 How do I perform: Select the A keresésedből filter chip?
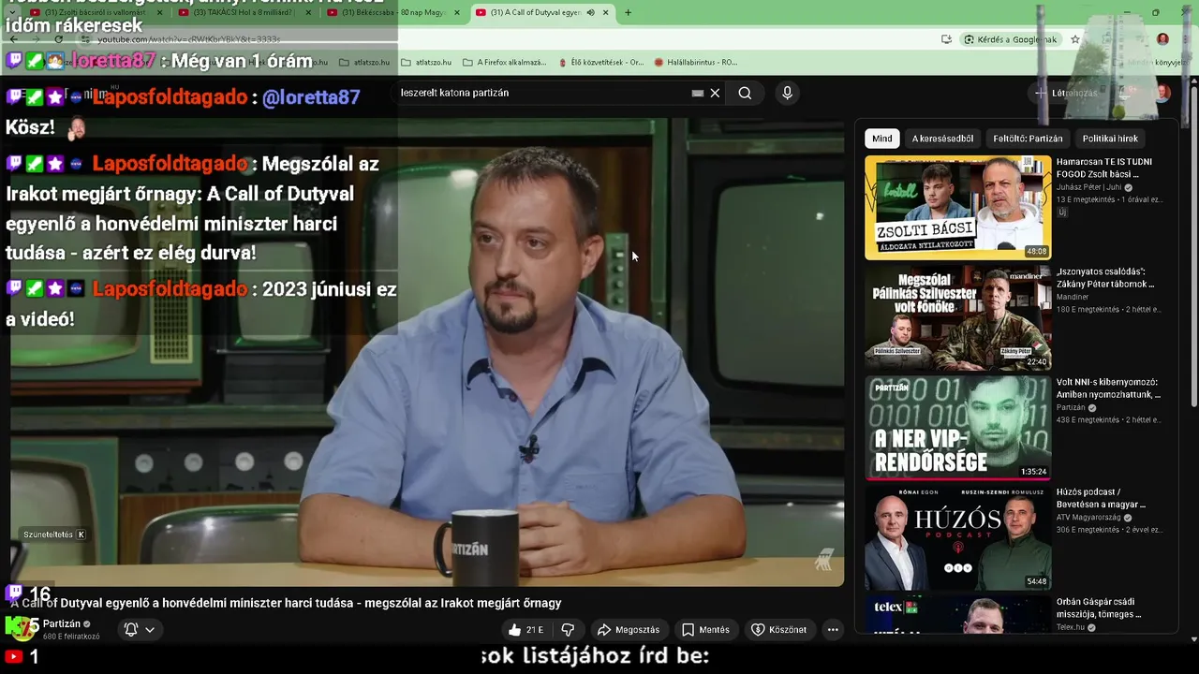coord(942,139)
